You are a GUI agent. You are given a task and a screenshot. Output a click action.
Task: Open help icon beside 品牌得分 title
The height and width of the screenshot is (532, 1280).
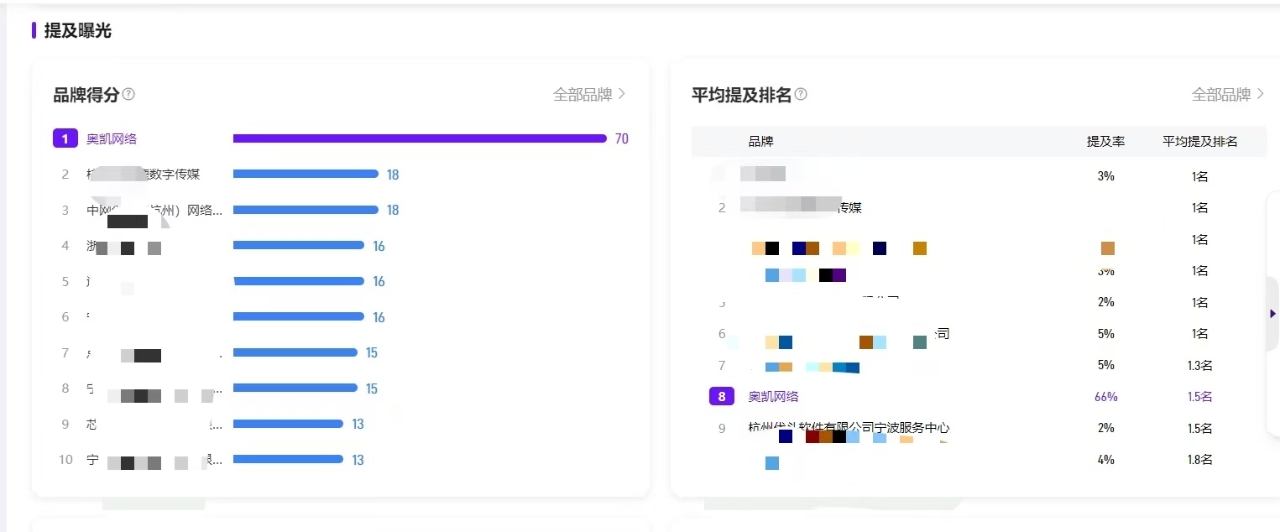128,94
